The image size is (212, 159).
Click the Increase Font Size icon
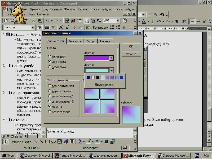61,28
